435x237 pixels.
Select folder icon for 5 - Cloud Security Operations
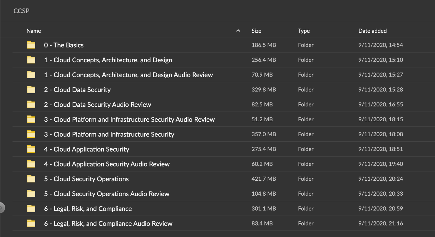click(31, 179)
